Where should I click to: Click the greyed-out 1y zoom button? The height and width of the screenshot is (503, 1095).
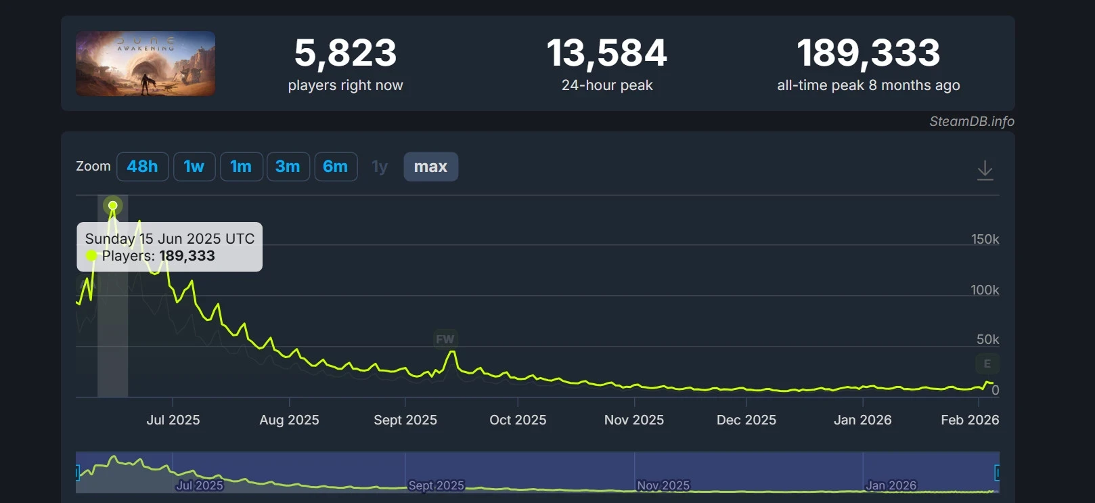[x=380, y=167]
